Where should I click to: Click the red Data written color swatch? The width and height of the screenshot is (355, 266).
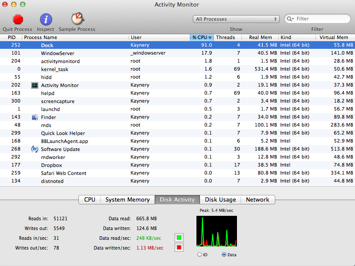[x=179, y=247]
